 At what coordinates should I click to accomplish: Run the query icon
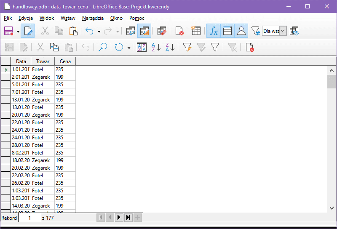pyautogui.click(x=131, y=31)
